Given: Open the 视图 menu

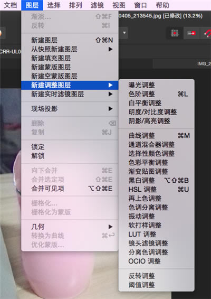Looking at the screenshot, I should [119, 5].
